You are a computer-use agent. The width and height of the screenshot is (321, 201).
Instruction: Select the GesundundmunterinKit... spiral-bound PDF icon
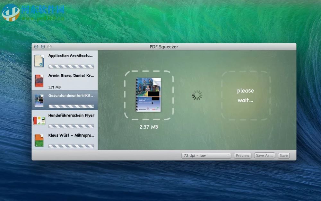[39, 100]
